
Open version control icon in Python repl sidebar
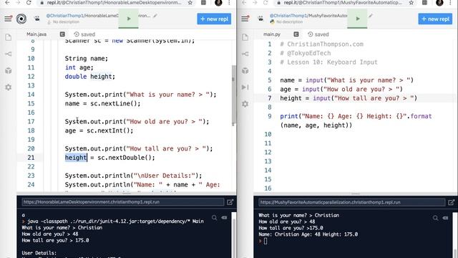click(245, 54)
